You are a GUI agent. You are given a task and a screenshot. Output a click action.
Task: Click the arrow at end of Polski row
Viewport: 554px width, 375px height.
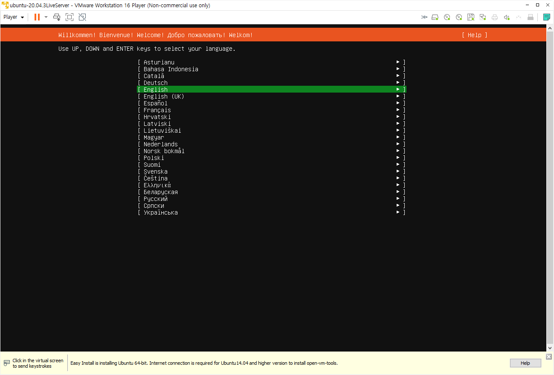(398, 158)
